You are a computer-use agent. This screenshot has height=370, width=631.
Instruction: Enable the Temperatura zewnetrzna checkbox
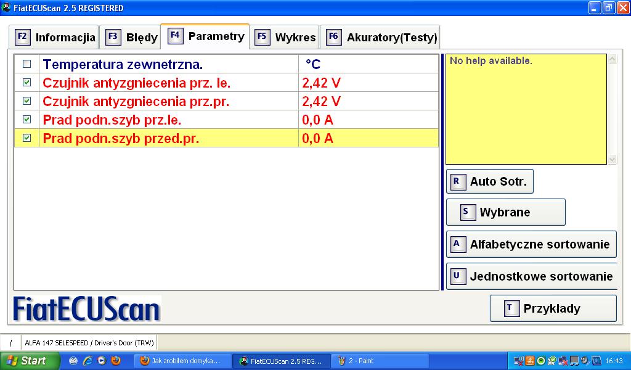27,64
